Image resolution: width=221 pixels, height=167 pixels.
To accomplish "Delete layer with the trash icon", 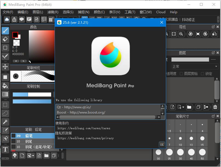I will pos(215,107).
